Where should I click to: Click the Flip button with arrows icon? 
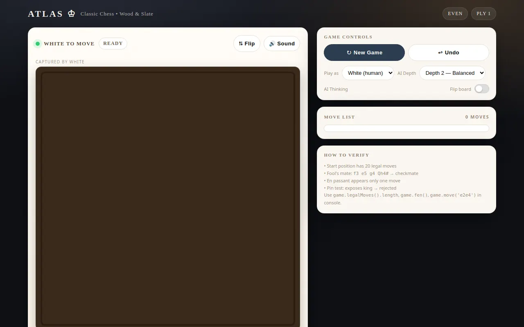click(247, 44)
